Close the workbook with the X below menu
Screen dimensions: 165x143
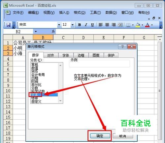pyautogui.click(x=159, y=18)
